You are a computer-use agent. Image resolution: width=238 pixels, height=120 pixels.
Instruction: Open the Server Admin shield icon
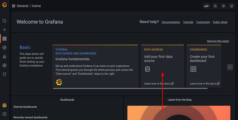[4, 74]
